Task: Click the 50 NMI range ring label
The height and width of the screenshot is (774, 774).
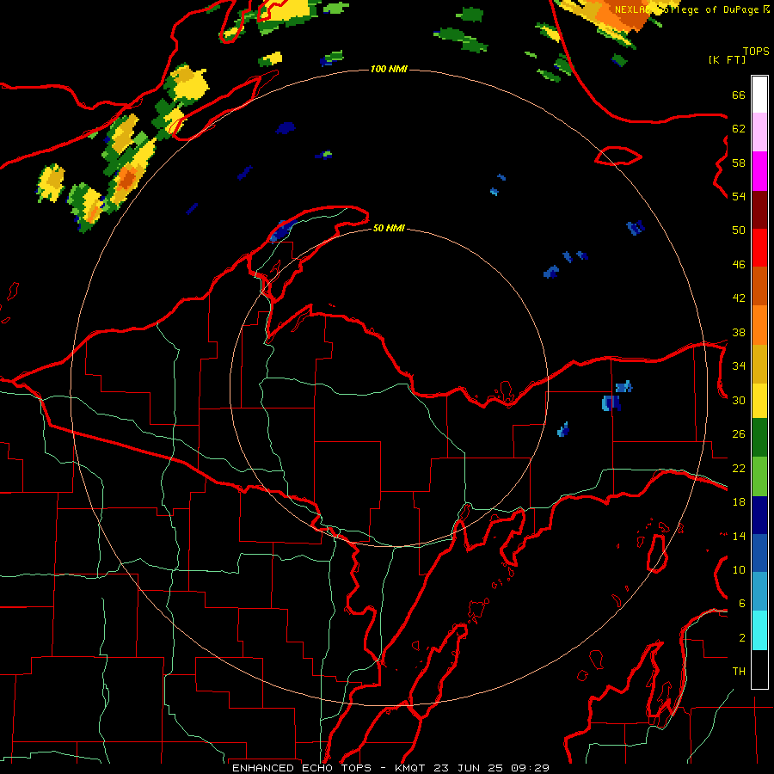Action: pyautogui.click(x=389, y=228)
